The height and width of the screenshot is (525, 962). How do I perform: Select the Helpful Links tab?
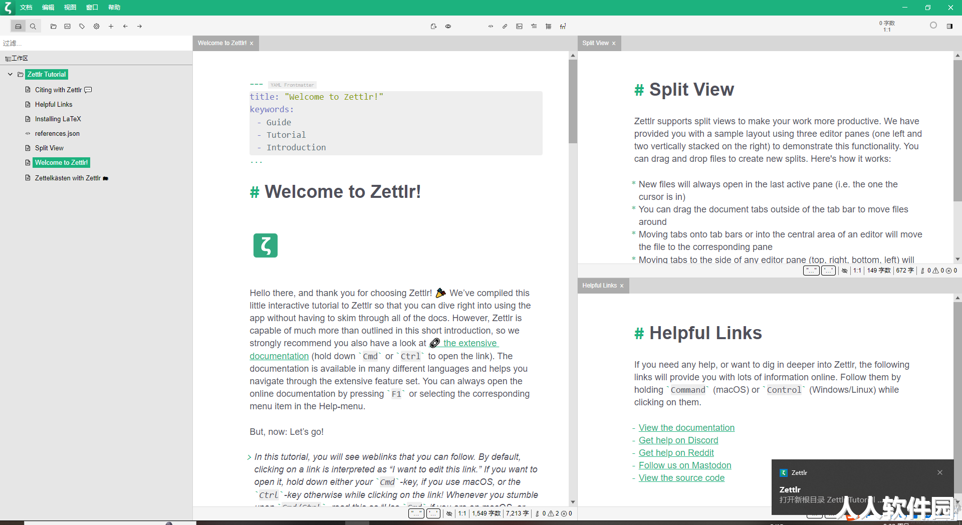click(599, 286)
